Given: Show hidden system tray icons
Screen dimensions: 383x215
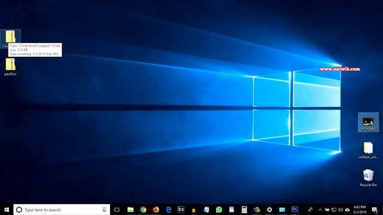Looking at the screenshot, I should (x=320, y=210).
